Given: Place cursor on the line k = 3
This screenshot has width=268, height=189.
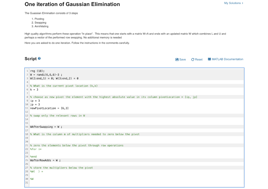Looking at the screenshot, I should (x=35, y=89).
